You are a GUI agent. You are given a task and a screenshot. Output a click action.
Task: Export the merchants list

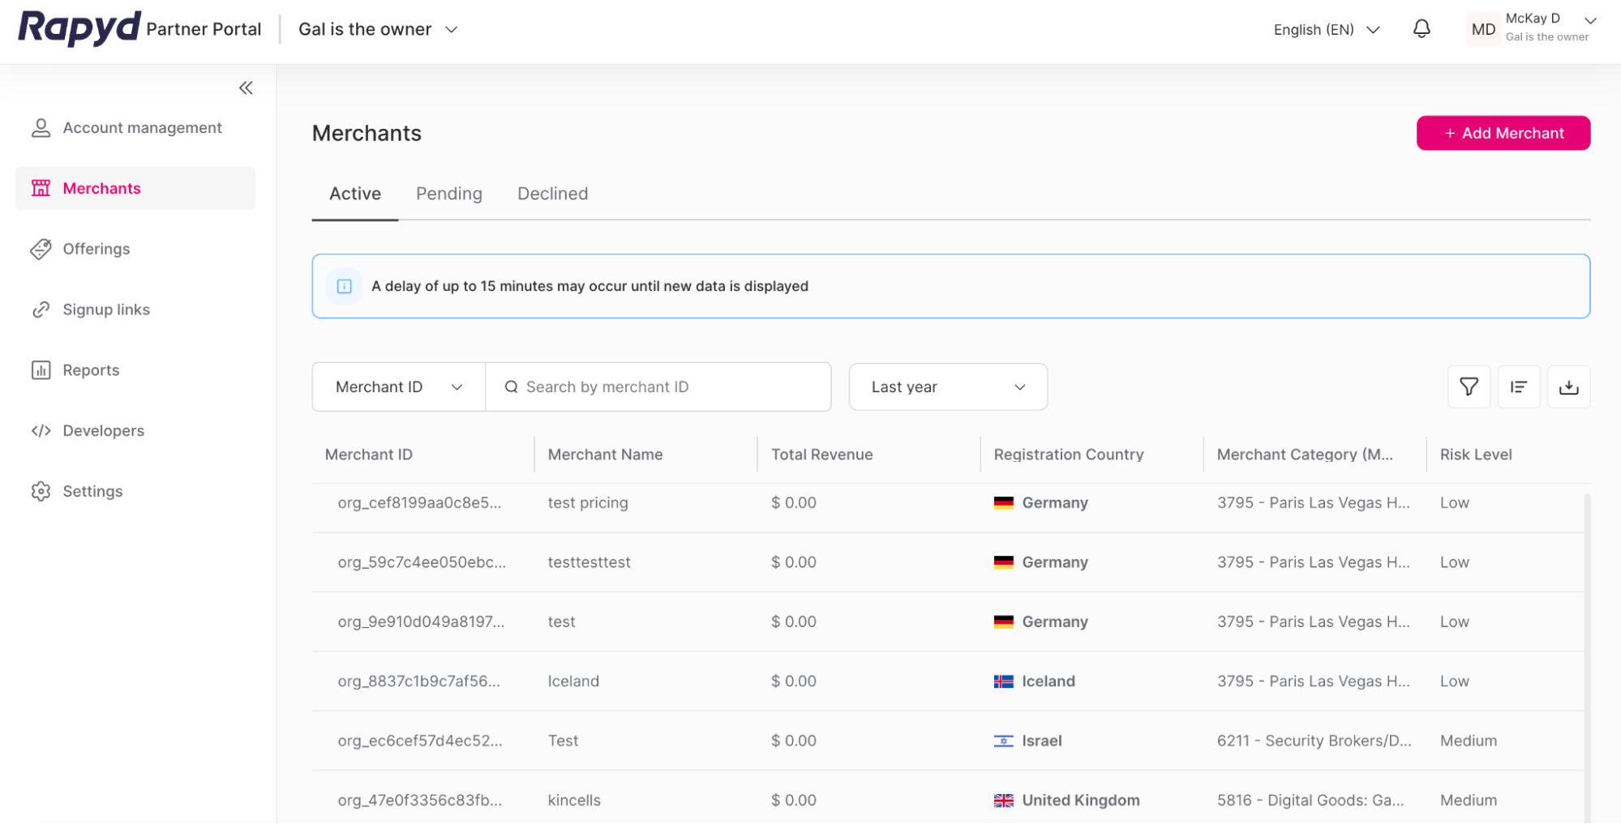pos(1568,386)
